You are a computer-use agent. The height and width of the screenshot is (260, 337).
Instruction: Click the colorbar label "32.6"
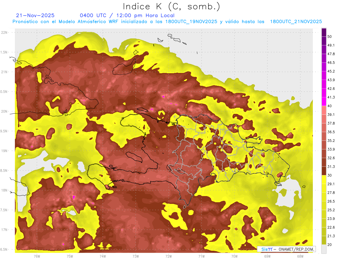(331, 158)
